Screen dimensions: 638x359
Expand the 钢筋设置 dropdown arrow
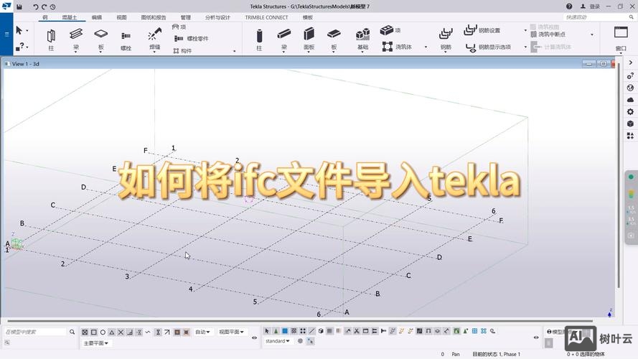pos(525,30)
